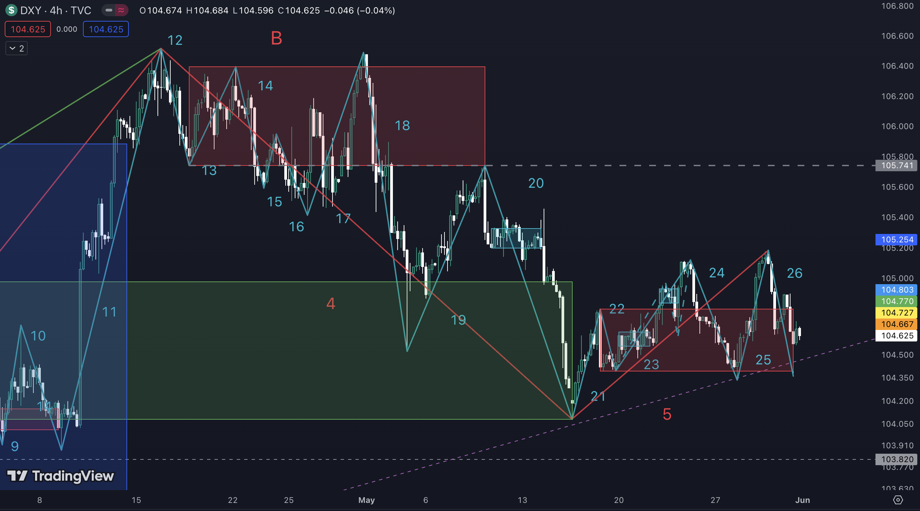
Task: Click the red 104.625 sell price button
Action: click(x=28, y=29)
